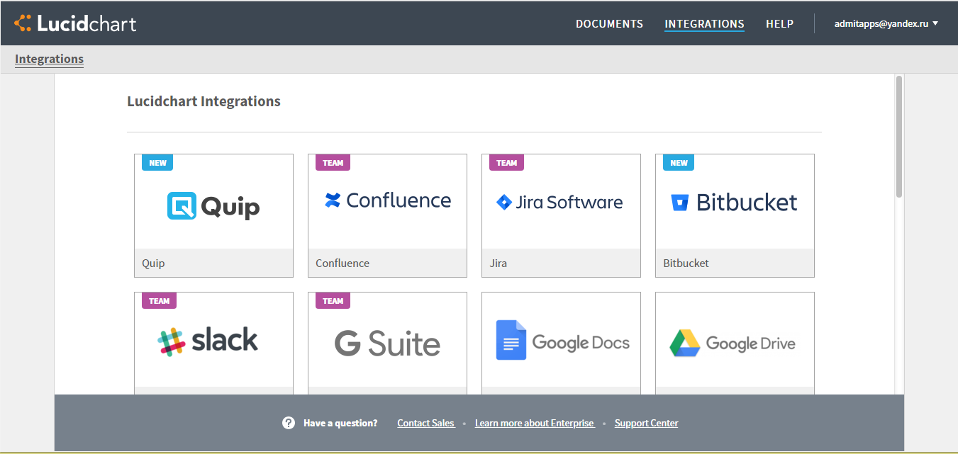Screen dimensions: 958x454
Task: Select the G Suite integration logo
Action: click(x=387, y=344)
